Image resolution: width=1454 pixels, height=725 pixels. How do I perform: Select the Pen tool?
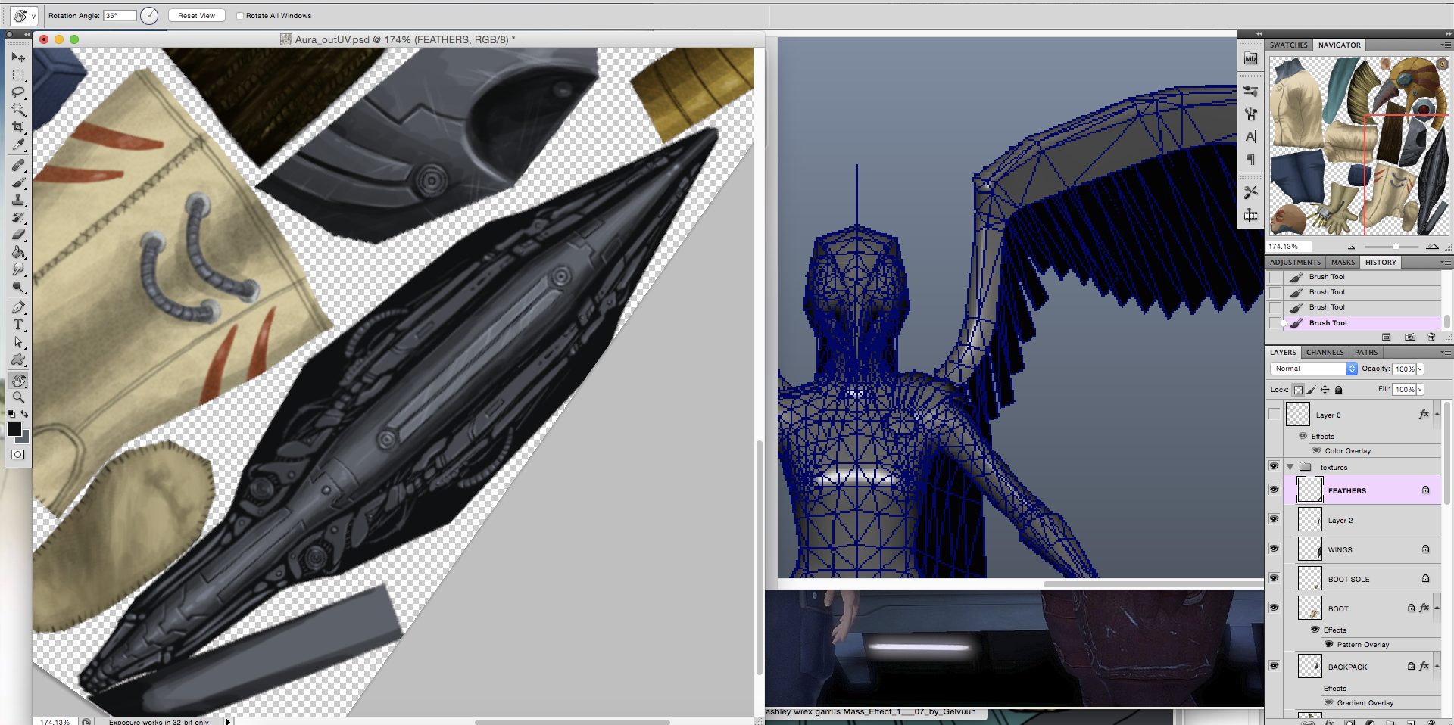tap(18, 307)
